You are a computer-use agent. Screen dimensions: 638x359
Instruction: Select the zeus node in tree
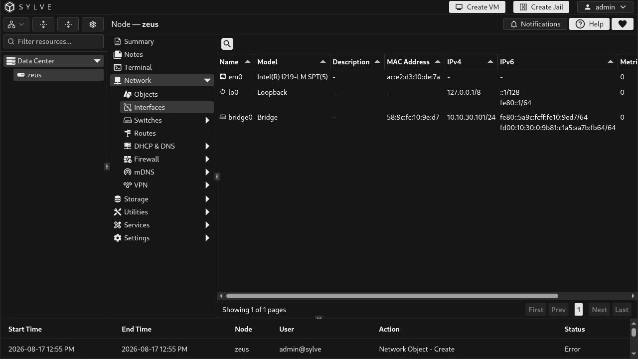click(x=59, y=75)
